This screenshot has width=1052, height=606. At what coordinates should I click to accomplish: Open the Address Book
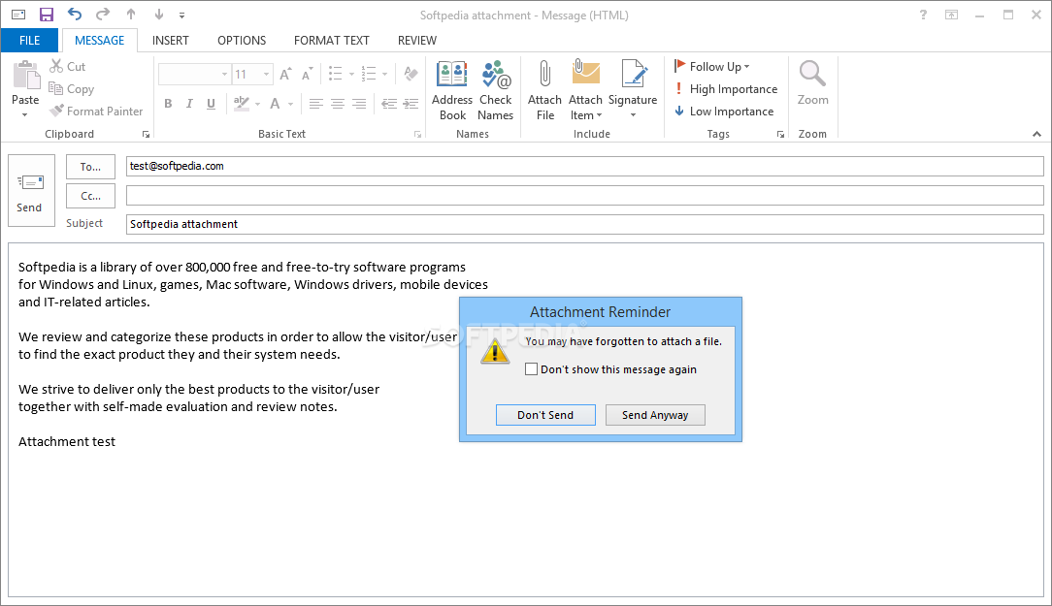pos(452,90)
